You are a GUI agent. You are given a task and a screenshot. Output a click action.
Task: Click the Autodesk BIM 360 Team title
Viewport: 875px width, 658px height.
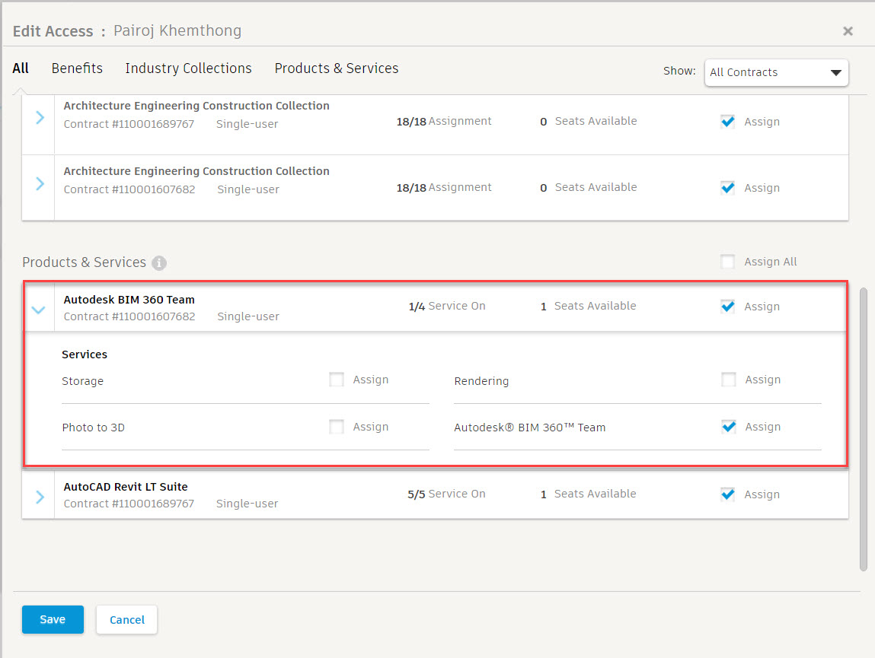coord(129,300)
